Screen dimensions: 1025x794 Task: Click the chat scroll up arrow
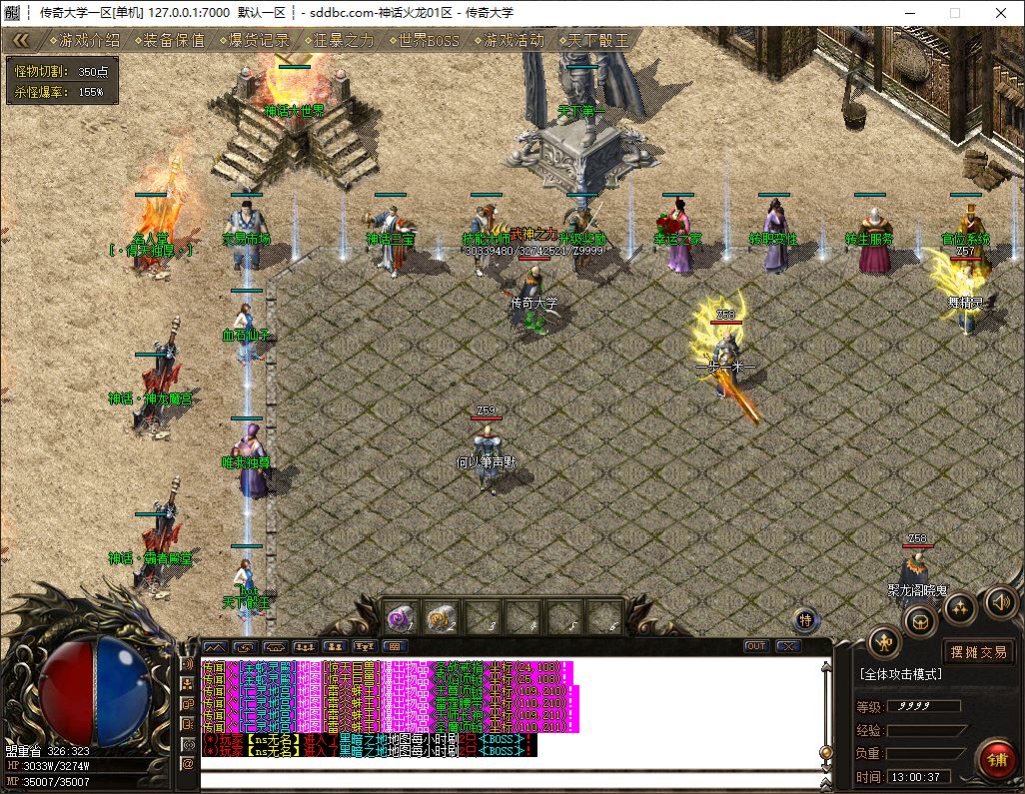pos(826,666)
